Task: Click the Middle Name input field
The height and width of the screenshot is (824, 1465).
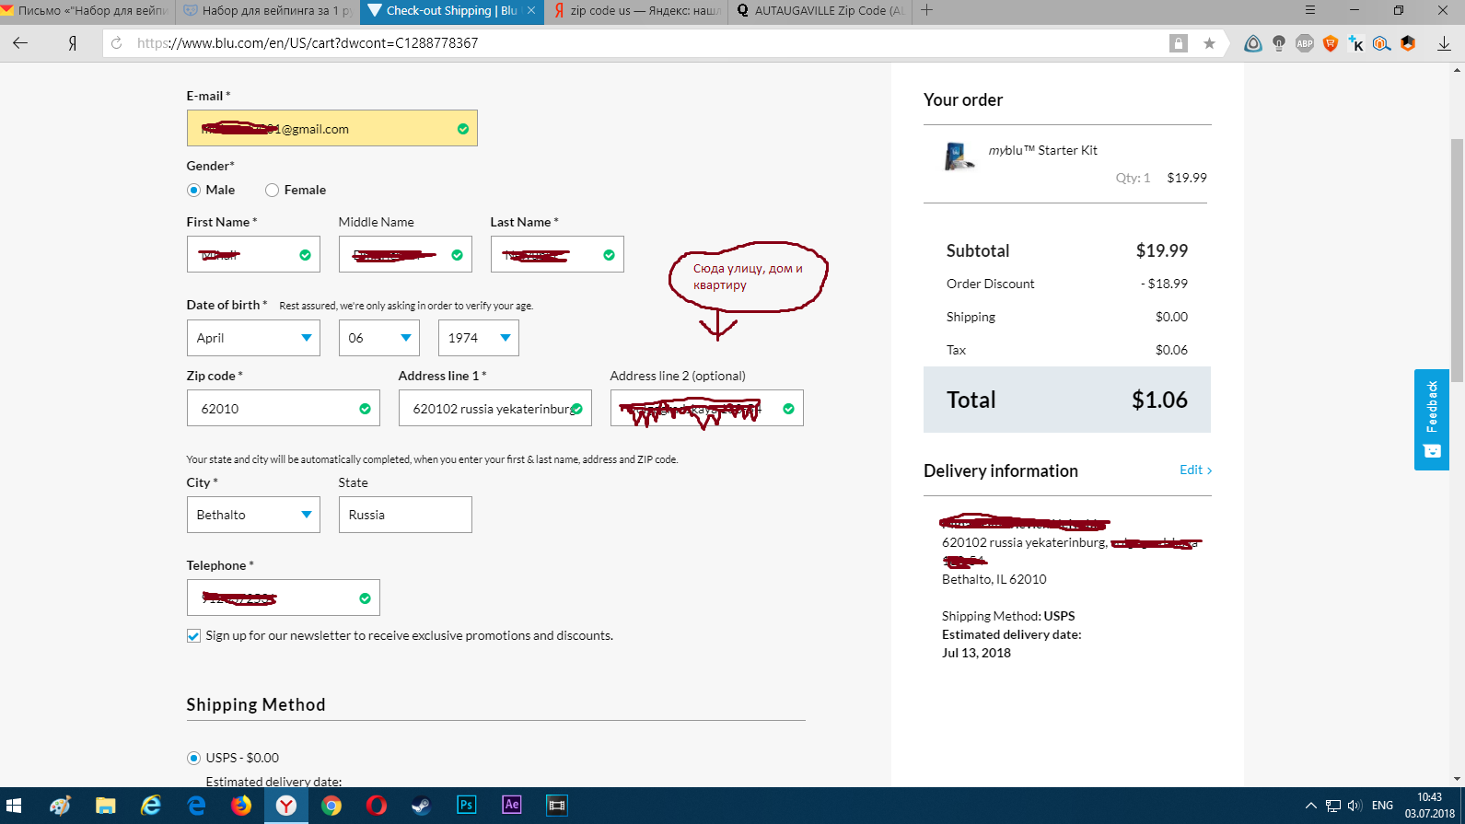Action: tap(405, 254)
